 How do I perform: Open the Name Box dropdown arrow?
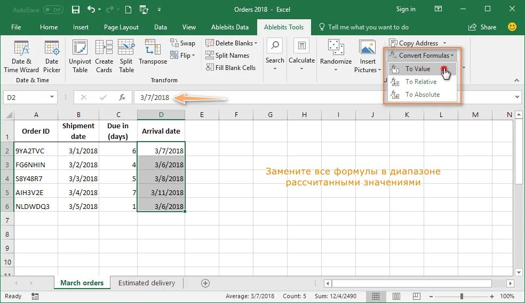pyautogui.click(x=52, y=97)
